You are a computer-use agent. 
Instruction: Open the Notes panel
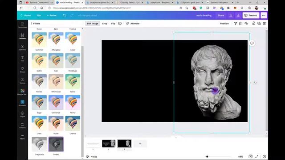click(92, 156)
